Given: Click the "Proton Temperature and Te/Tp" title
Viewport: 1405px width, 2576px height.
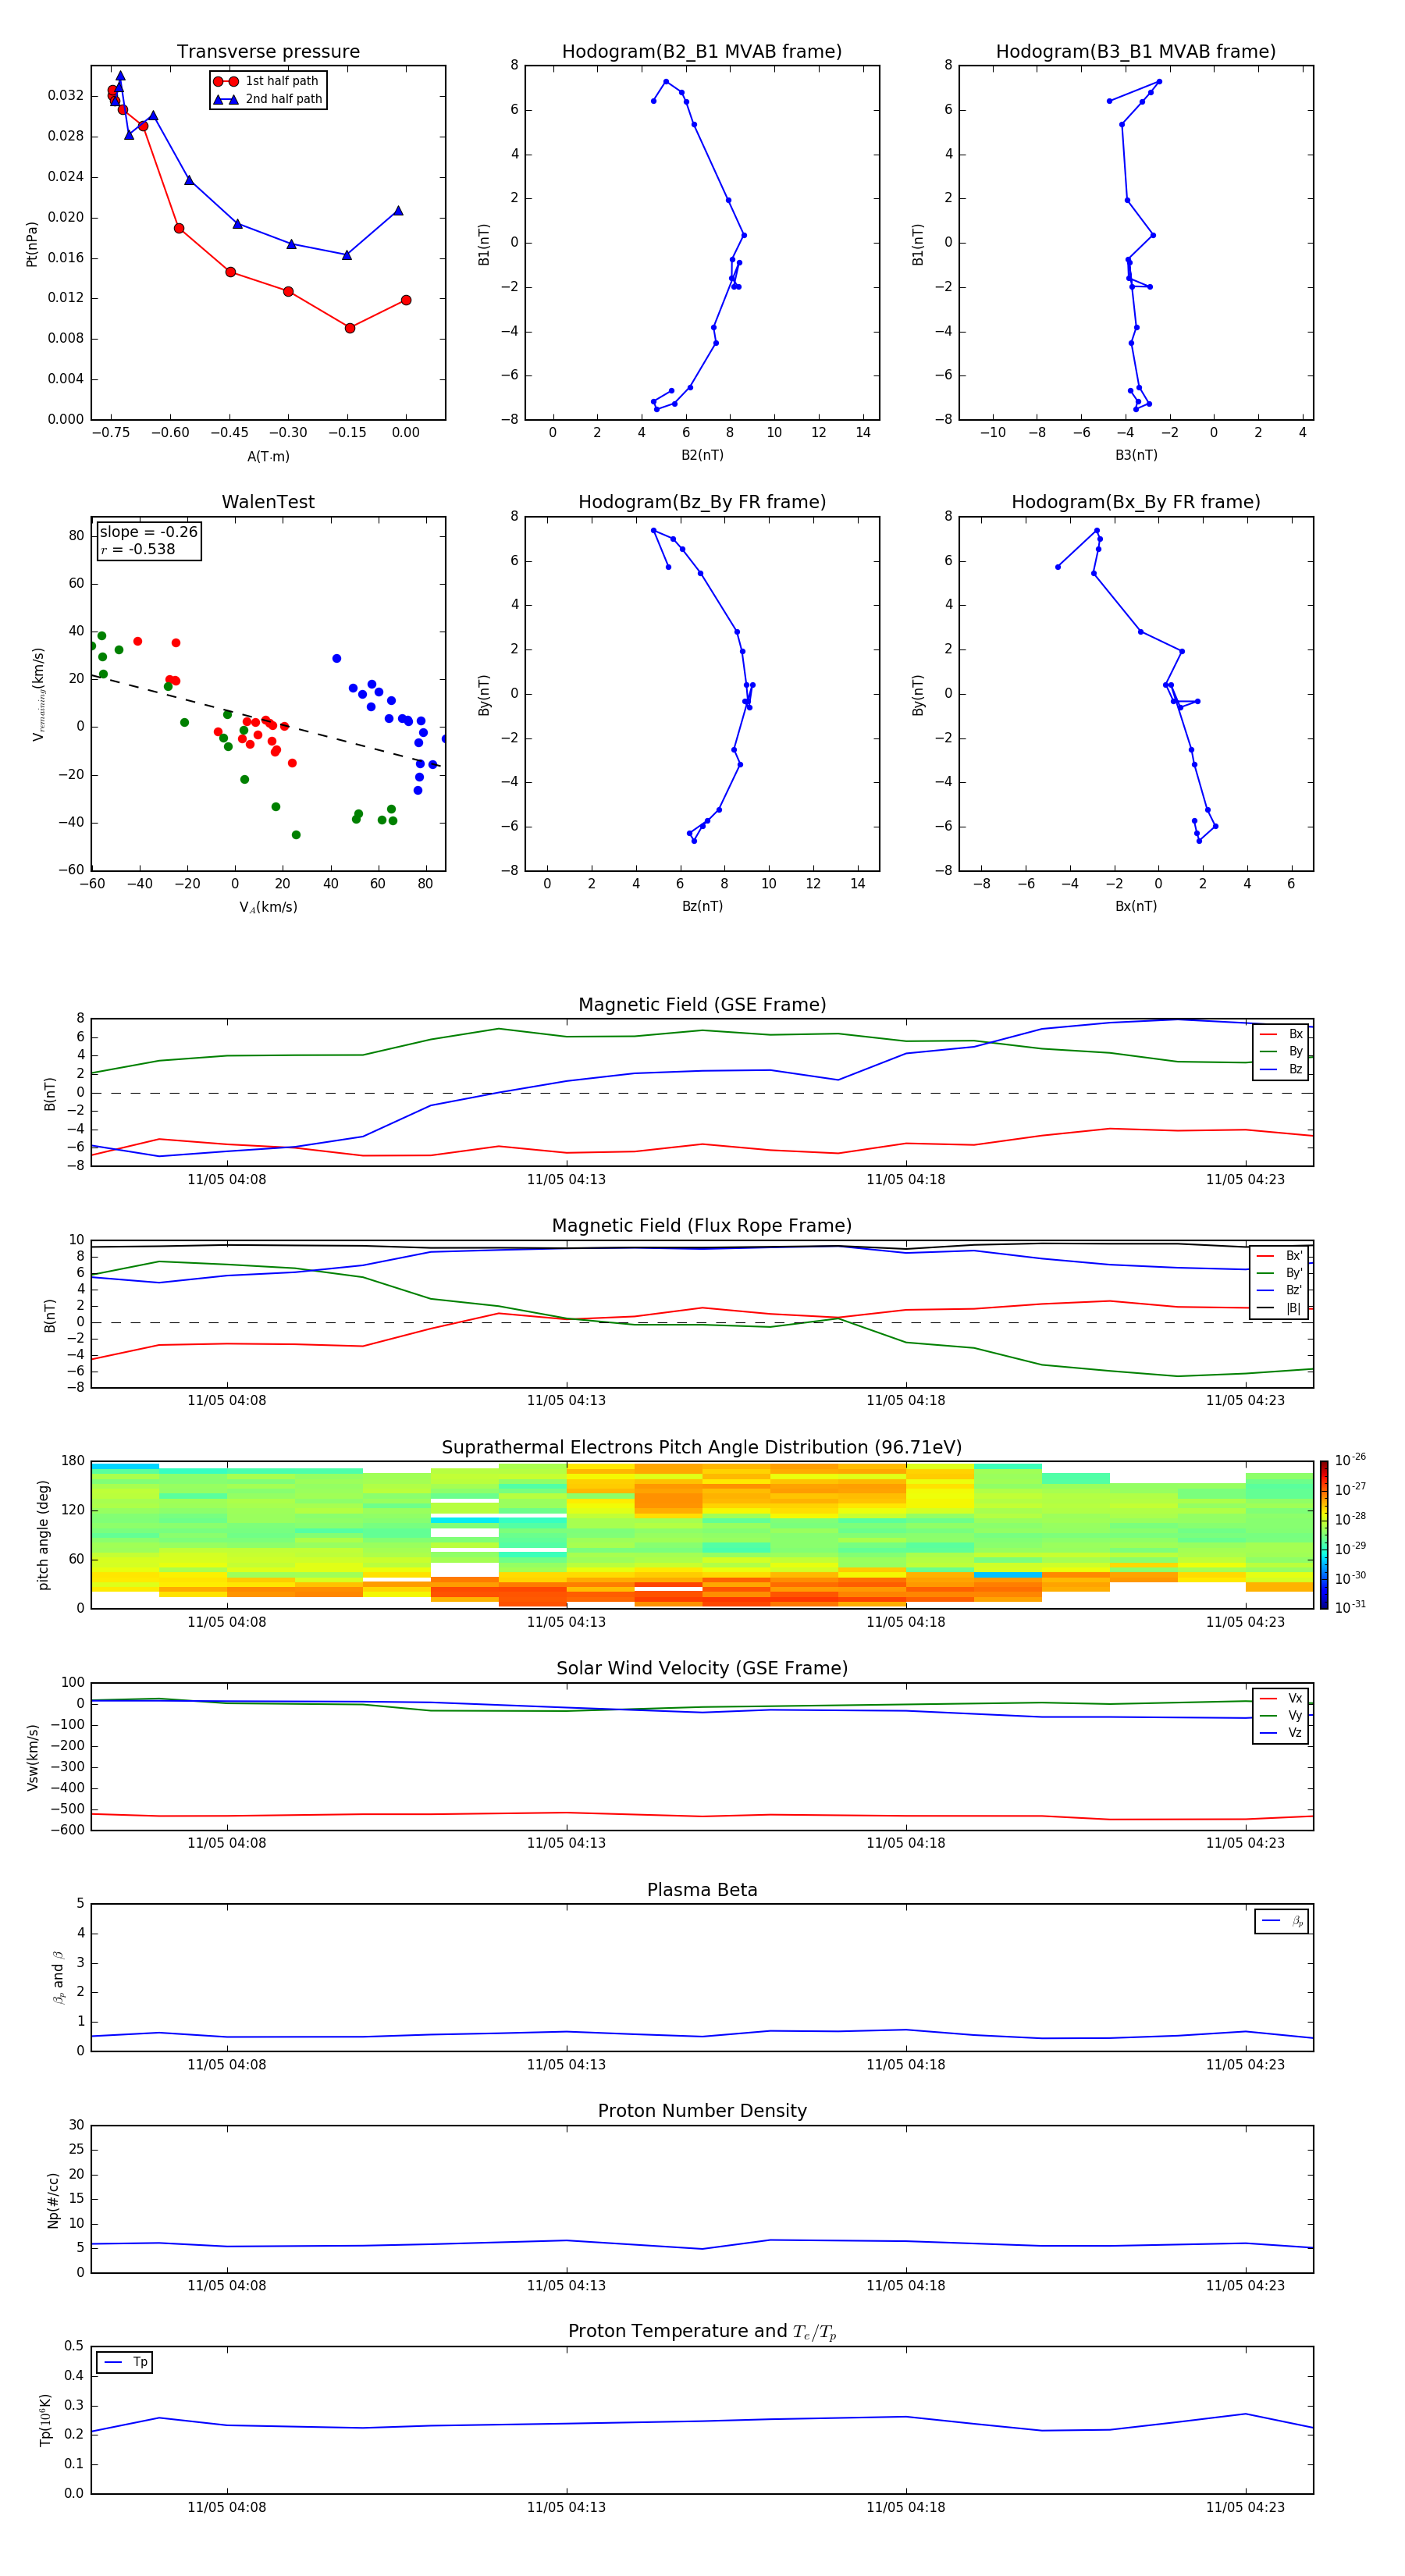Looking at the screenshot, I should 702,2332.
